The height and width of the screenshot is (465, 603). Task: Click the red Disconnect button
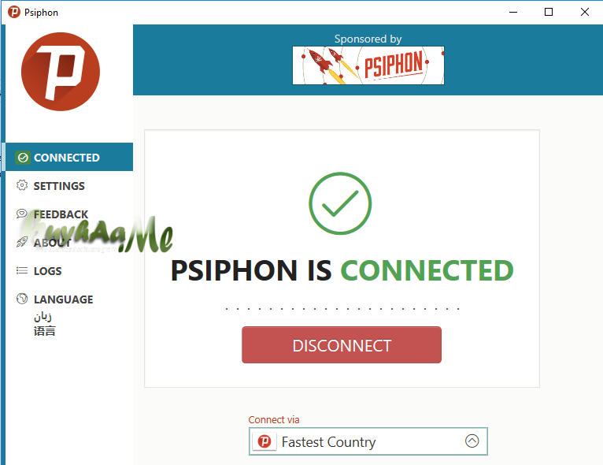[x=342, y=345]
